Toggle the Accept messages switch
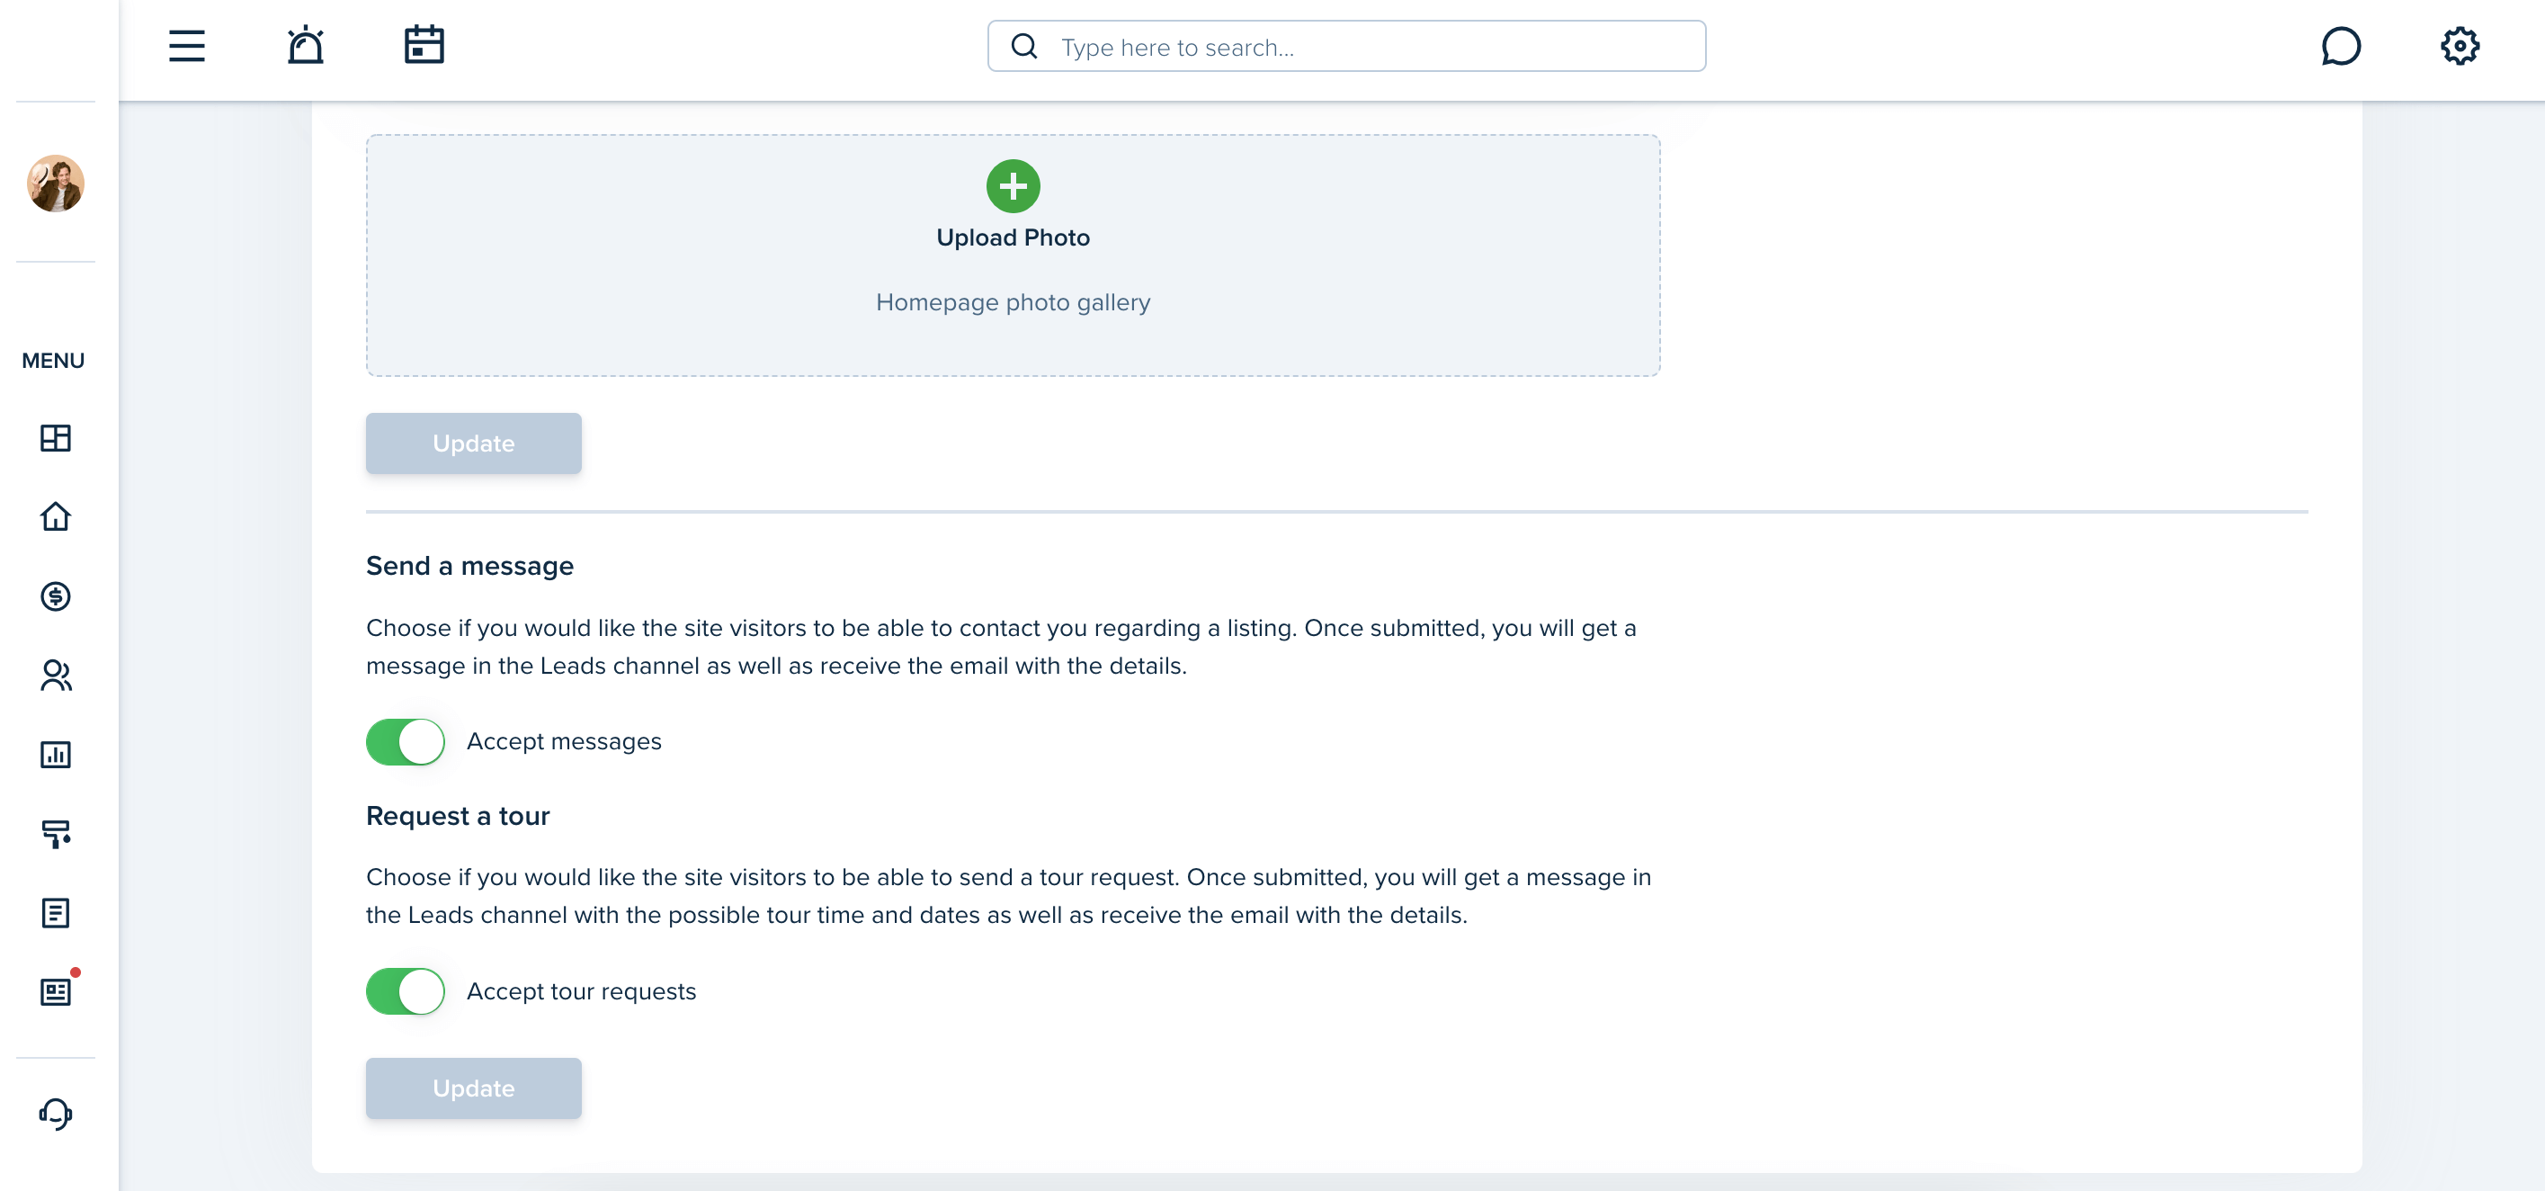The image size is (2545, 1191). (x=405, y=741)
